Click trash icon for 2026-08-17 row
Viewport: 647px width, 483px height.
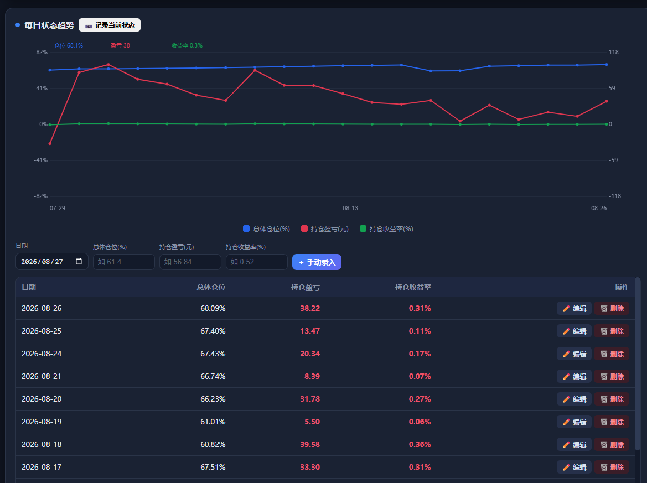click(604, 468)
